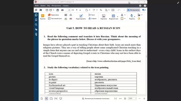181x101 pixels.
Task: Click the header and footer icon
Action: click(x=122, y=19)
